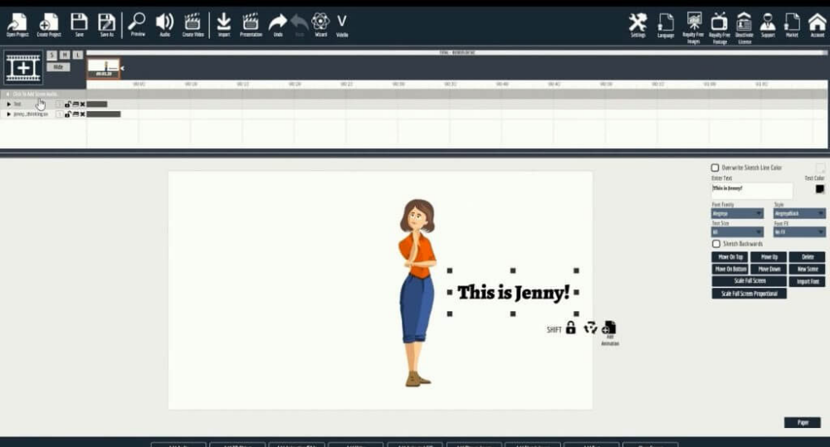Save the project with the Save icon
830x447 pixels.
tap(79, 25)
